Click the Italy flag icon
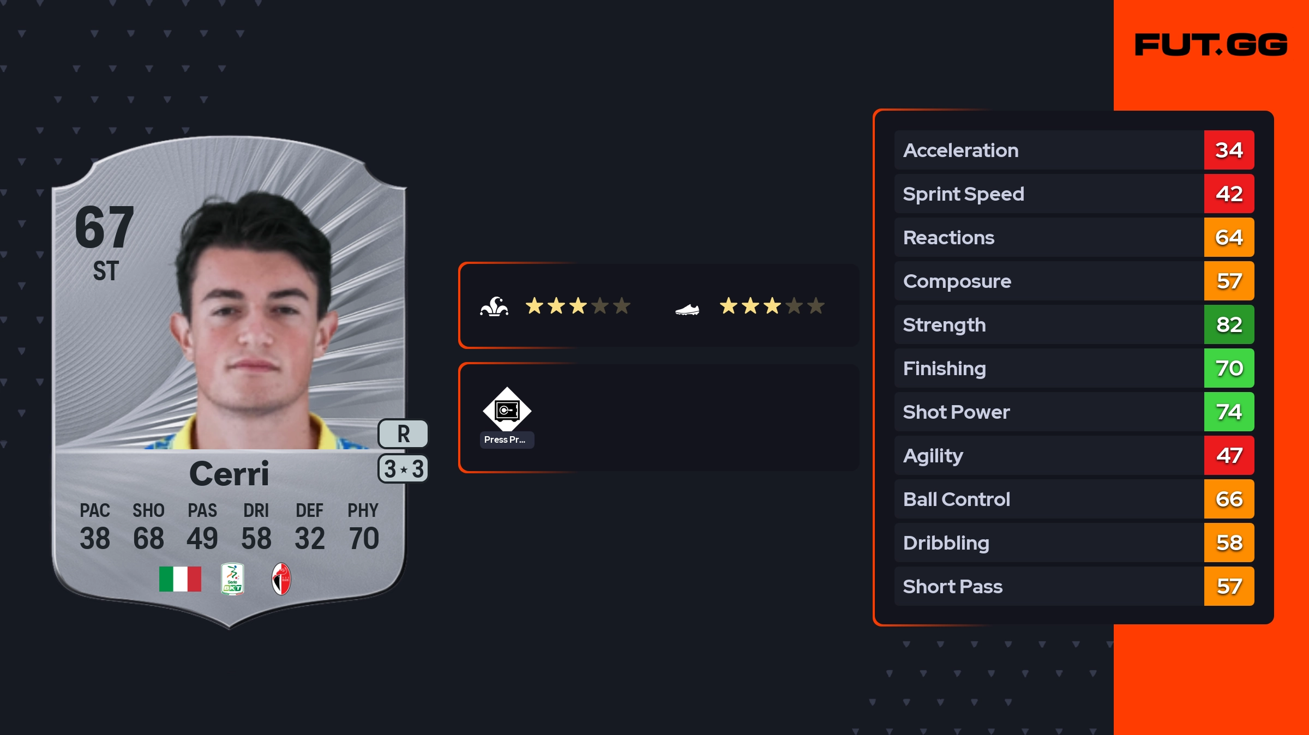This screenshot has width=1309, height=735. (x=180, y=579)
